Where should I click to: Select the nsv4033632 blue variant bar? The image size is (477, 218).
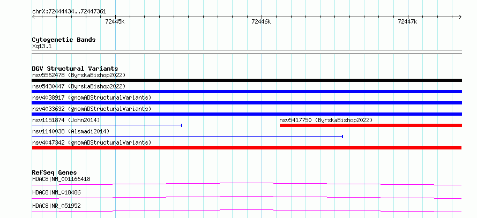247,114
